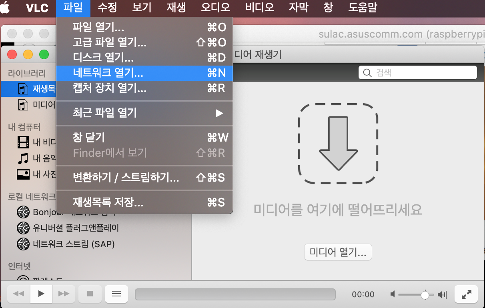
Task: Open the 창 menu
Action: click(328, 8)
